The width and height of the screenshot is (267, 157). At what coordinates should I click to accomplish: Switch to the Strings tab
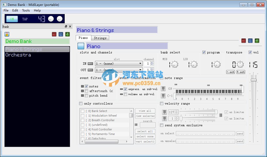coord(100,38)
